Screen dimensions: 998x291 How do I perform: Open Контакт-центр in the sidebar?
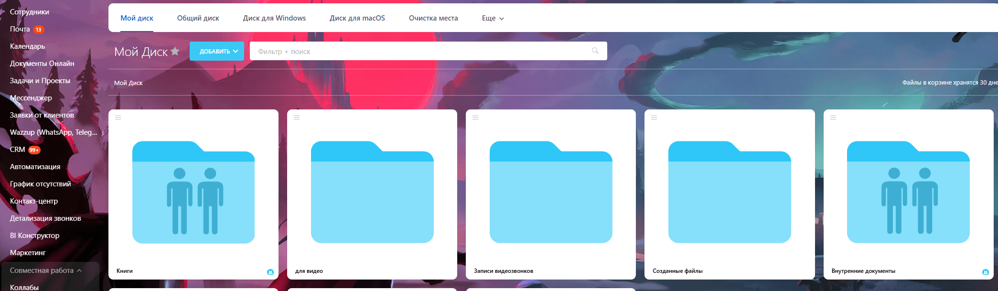(x=34, y=201)
